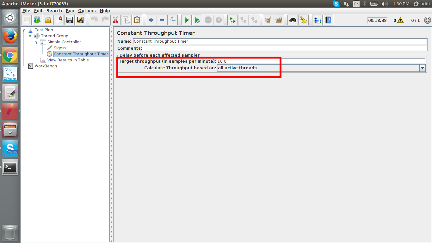The height and width of the screenshot is (243, 432).
Task: Click the Remote Start All icon
Action: click(x=233, y=20)
